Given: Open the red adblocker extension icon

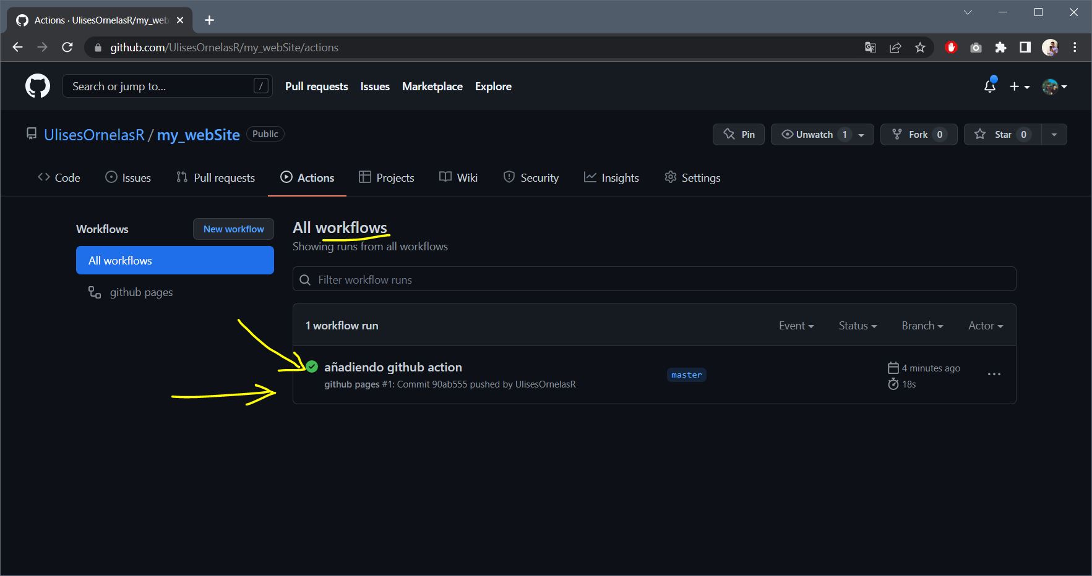Looking at the screenshot, I should pos(952,48).
